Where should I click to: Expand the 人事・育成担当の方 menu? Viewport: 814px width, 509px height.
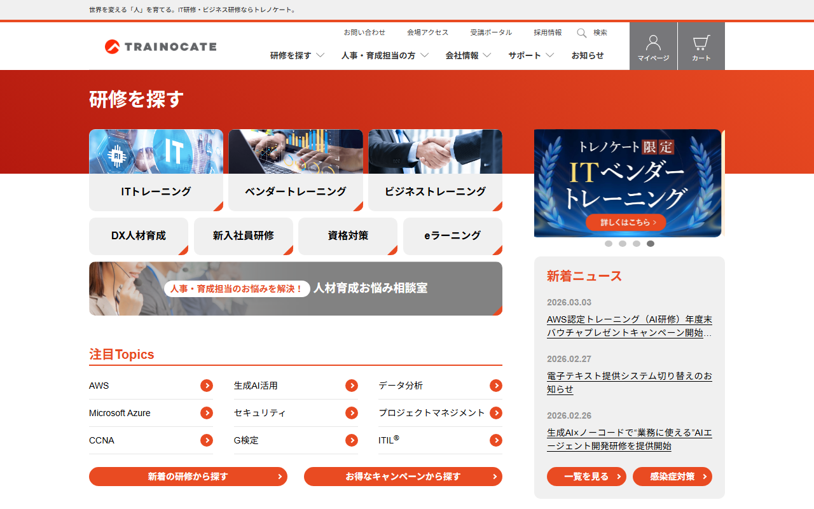coord(385,55)
